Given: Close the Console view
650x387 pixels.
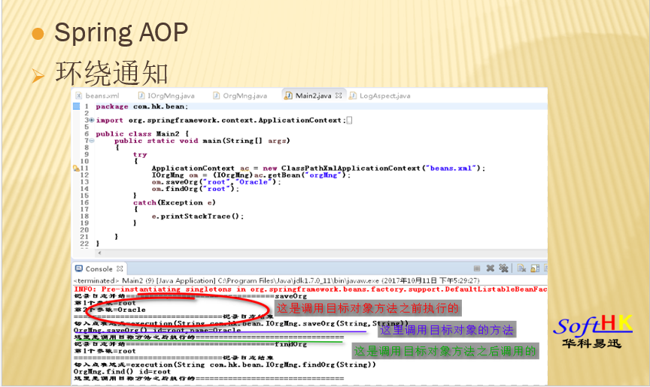Looking at the screenshot, I should pos(120,268).
